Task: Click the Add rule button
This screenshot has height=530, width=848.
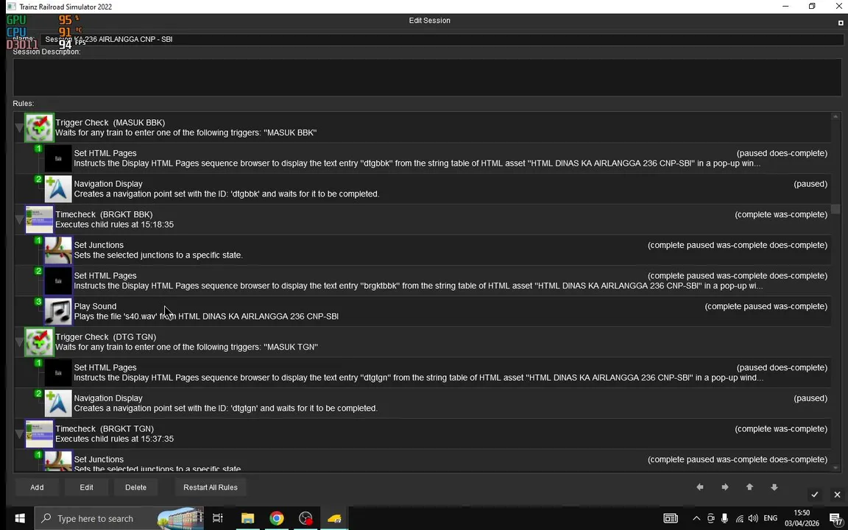Action: 37,487
